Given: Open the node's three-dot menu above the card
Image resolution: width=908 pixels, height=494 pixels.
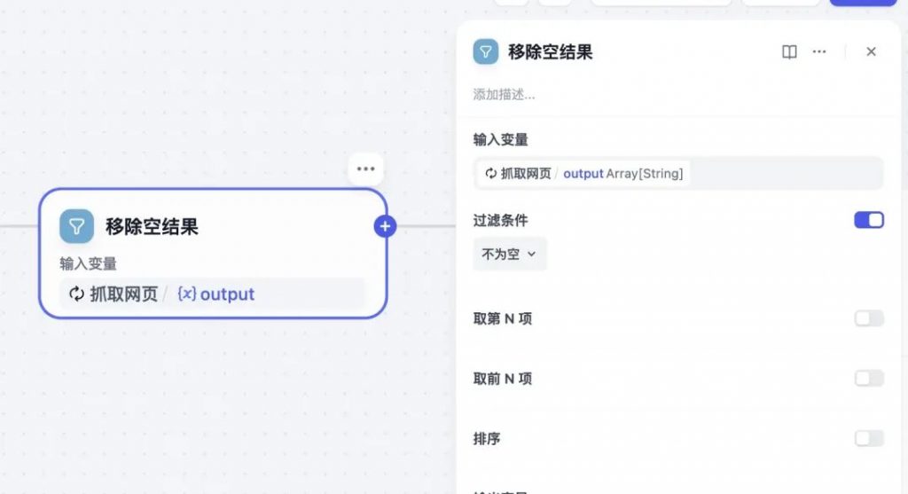Looking at the screenshot, I should pos(366,169).
